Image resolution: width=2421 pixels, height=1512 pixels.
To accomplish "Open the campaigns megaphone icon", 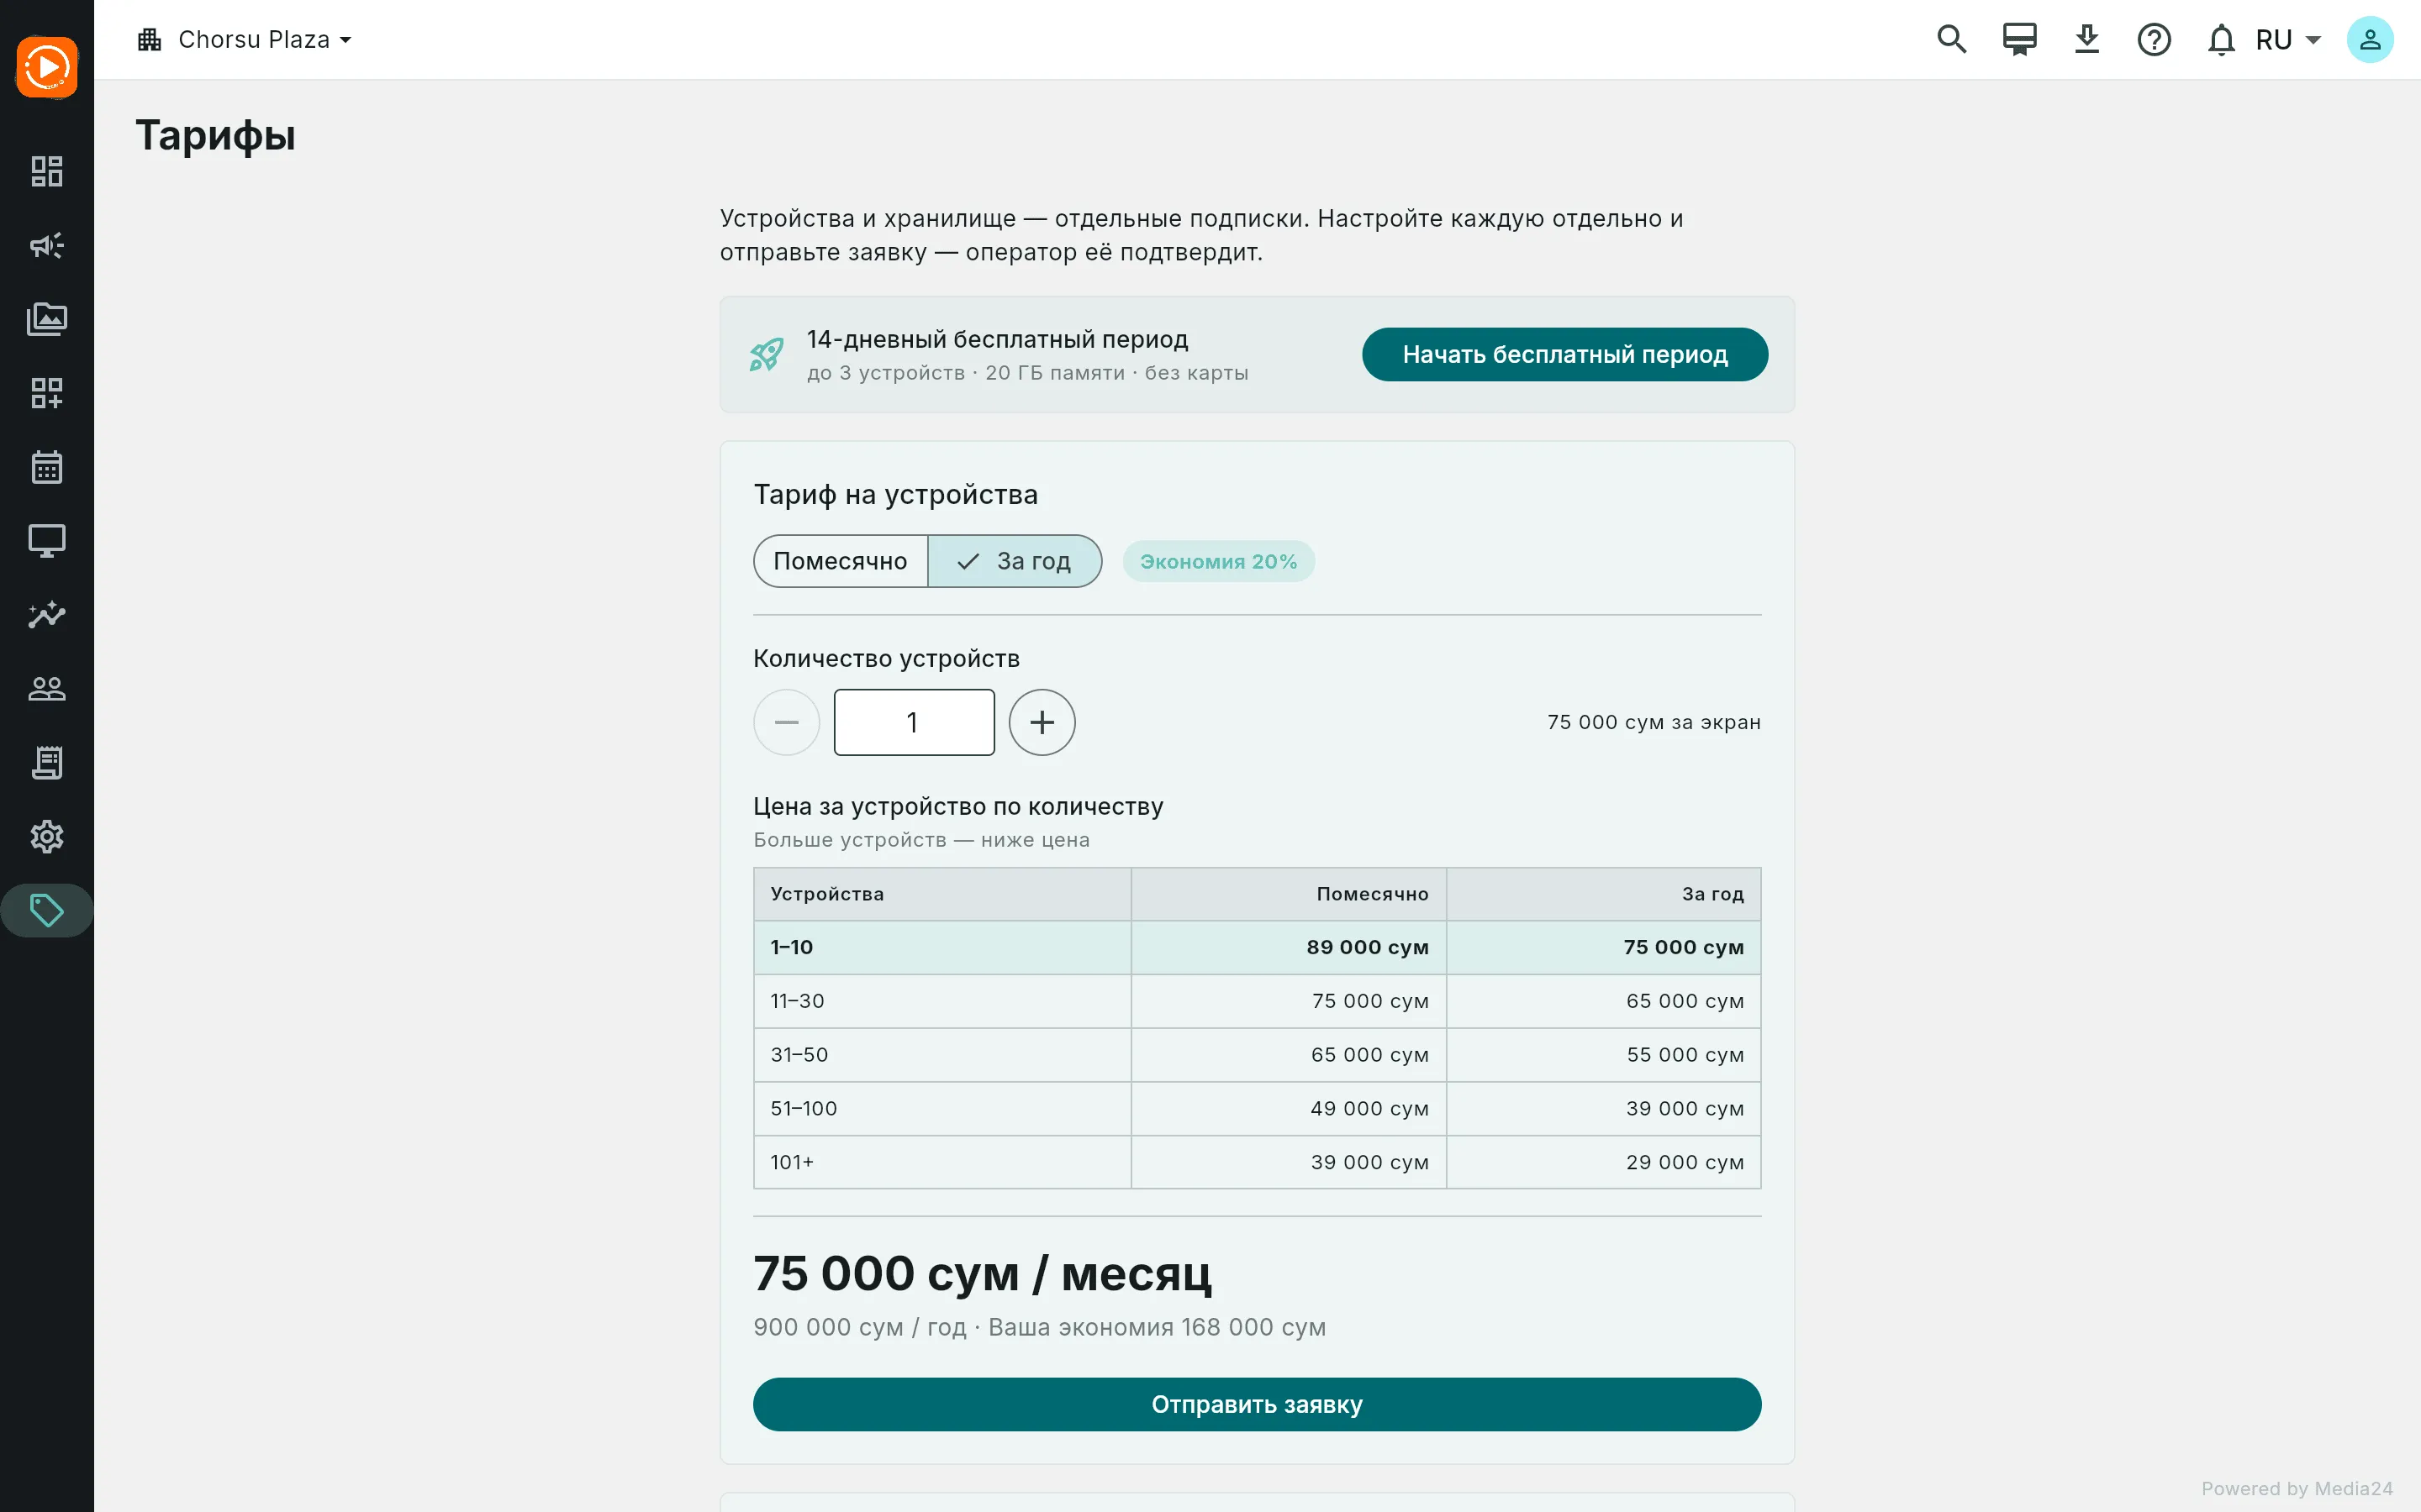I will tap(47, 245).
